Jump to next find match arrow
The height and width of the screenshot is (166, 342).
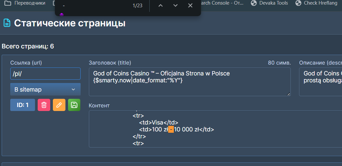pos(175,6)
